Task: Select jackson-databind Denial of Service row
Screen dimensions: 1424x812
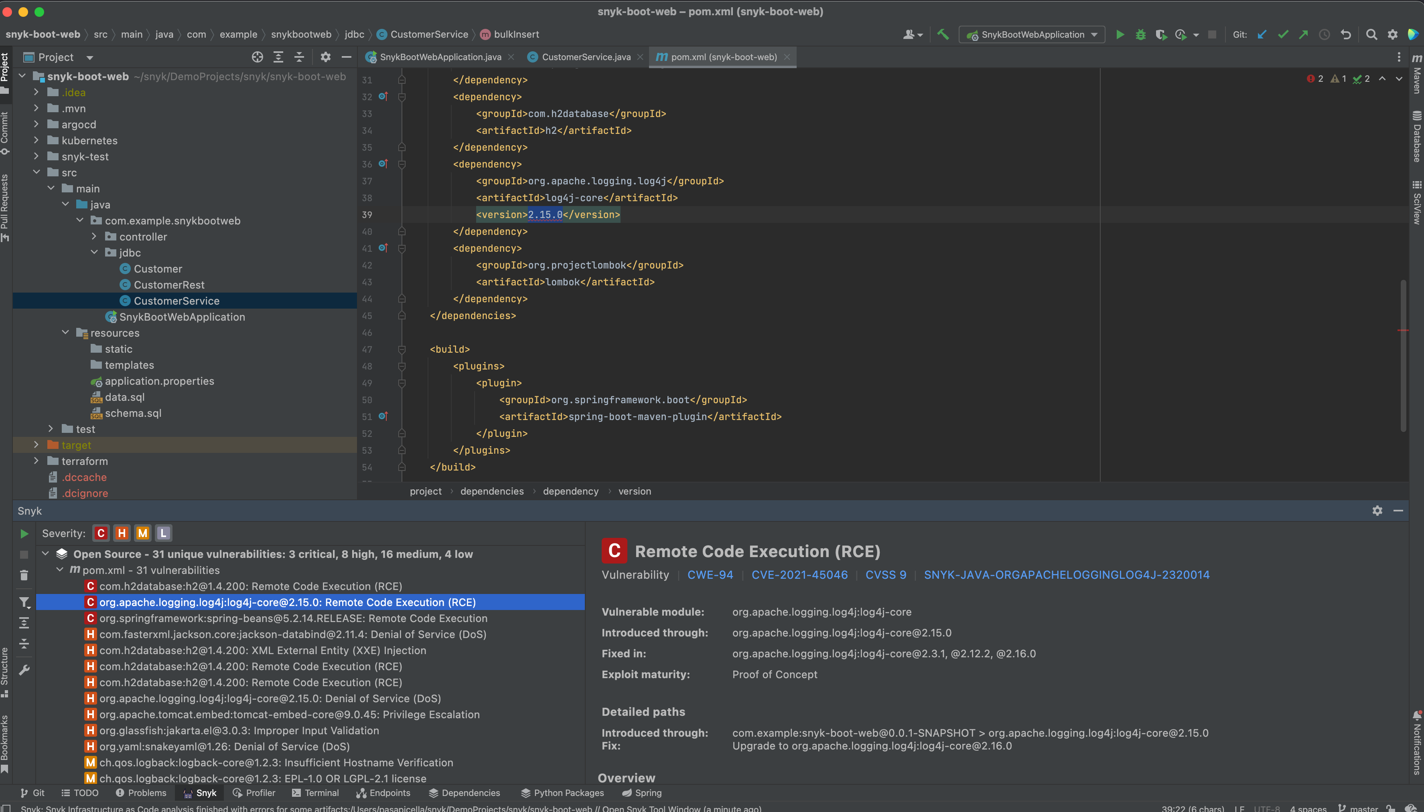Action: pos(310,634)
